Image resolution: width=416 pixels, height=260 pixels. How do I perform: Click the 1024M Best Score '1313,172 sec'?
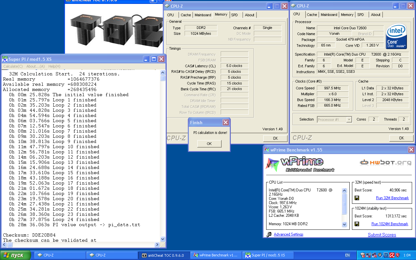[x=396, y=216]
